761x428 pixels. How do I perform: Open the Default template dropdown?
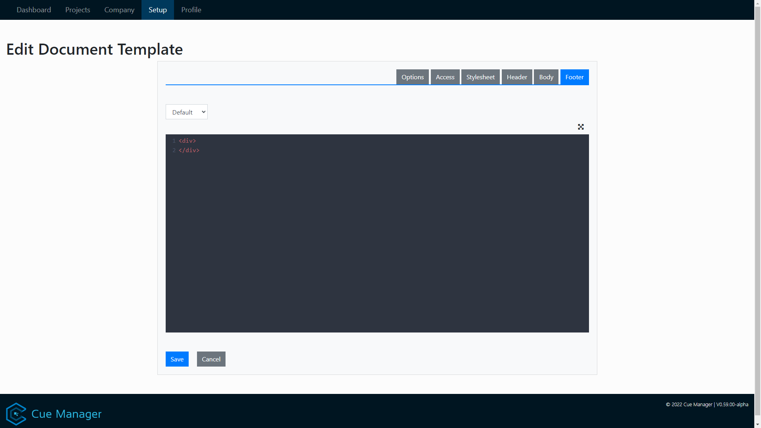point(186,112)
